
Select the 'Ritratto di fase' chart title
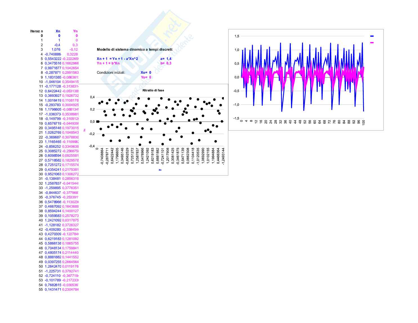[153, 90]
